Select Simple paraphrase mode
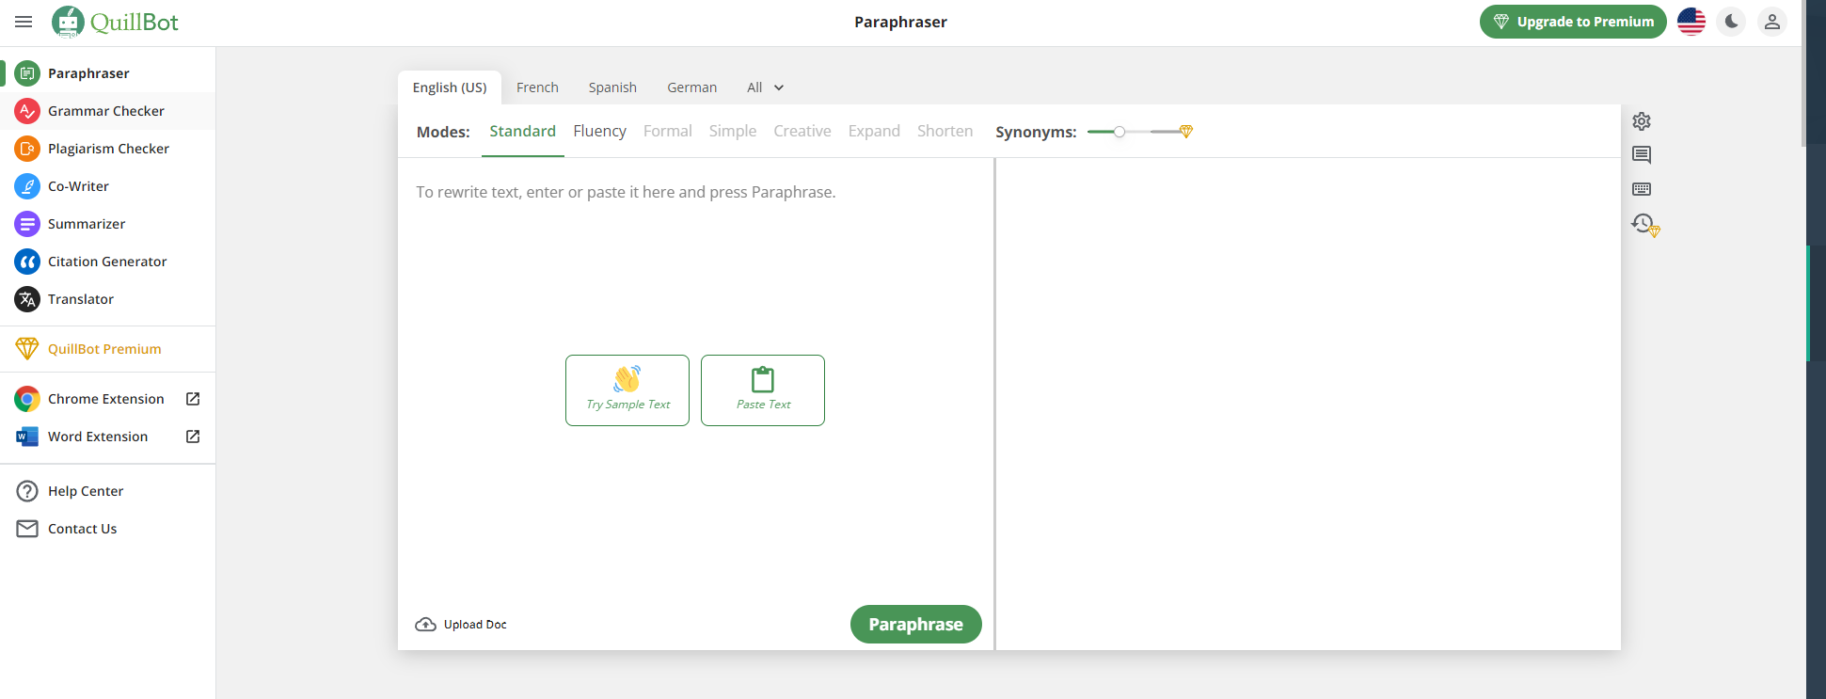Viewport: 1826px width, 699px height. click(x=733, y=132)
